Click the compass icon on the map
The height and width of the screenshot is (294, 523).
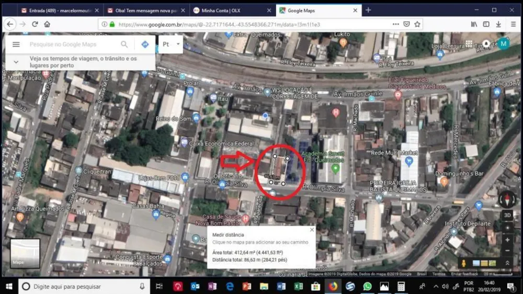(x=507, y=199)
